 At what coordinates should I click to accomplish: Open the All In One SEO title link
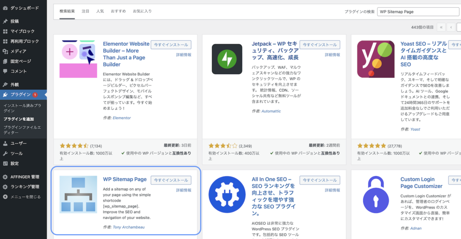click(x=273, y=196)
